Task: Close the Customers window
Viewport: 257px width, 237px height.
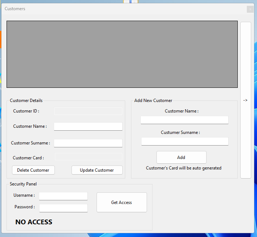Action: pos(250,9)
